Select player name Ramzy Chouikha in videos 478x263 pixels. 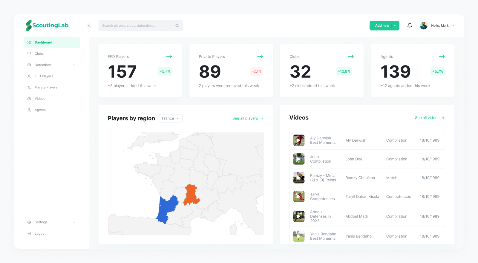[360, 178]
